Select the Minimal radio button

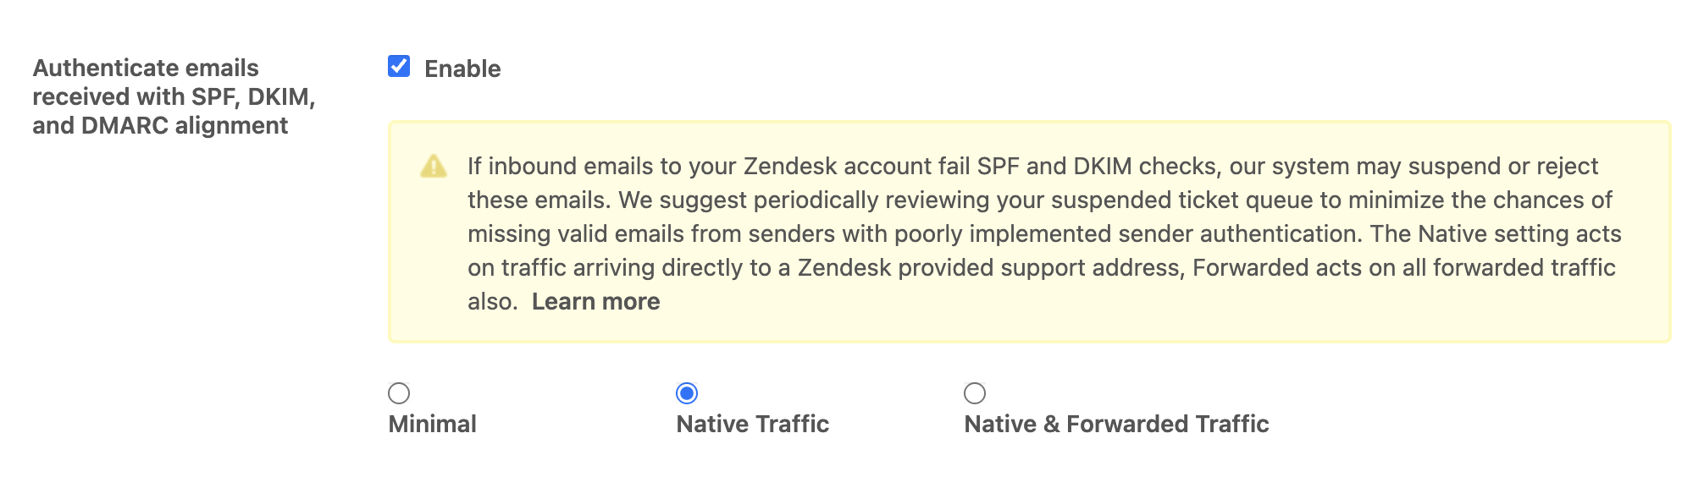399,393
